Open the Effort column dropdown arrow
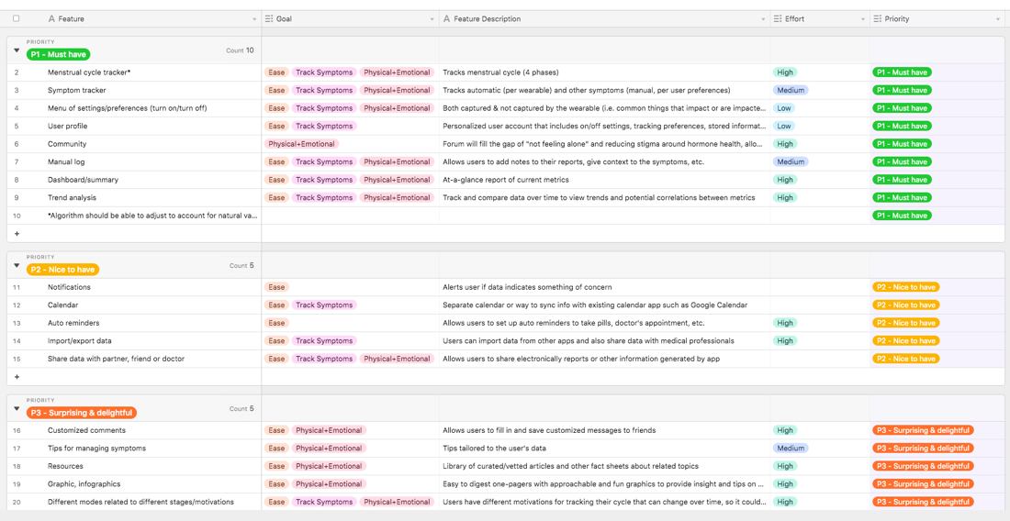 coord(863,19)
